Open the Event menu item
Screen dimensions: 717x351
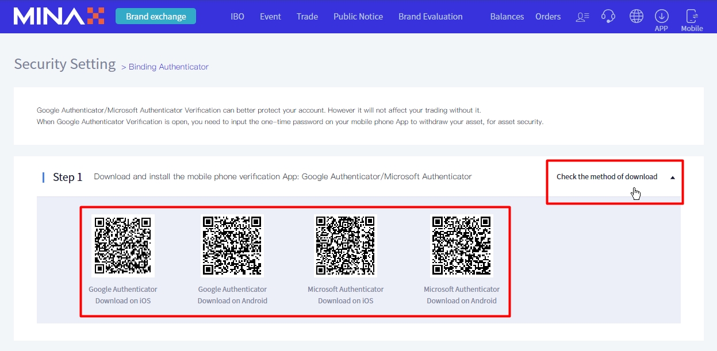pyautogui.click(x=270, y=17)
